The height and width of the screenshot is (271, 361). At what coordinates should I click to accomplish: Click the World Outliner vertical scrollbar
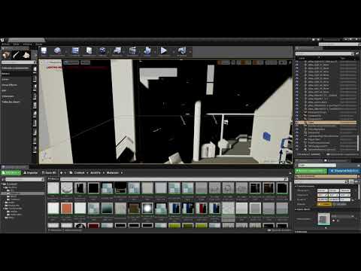point(358,143)
